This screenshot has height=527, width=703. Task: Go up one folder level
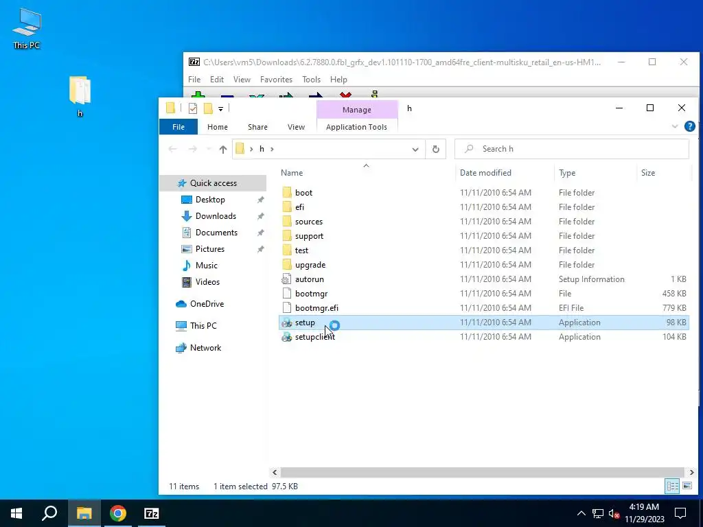pyautogui.click(x=223, y=149)
